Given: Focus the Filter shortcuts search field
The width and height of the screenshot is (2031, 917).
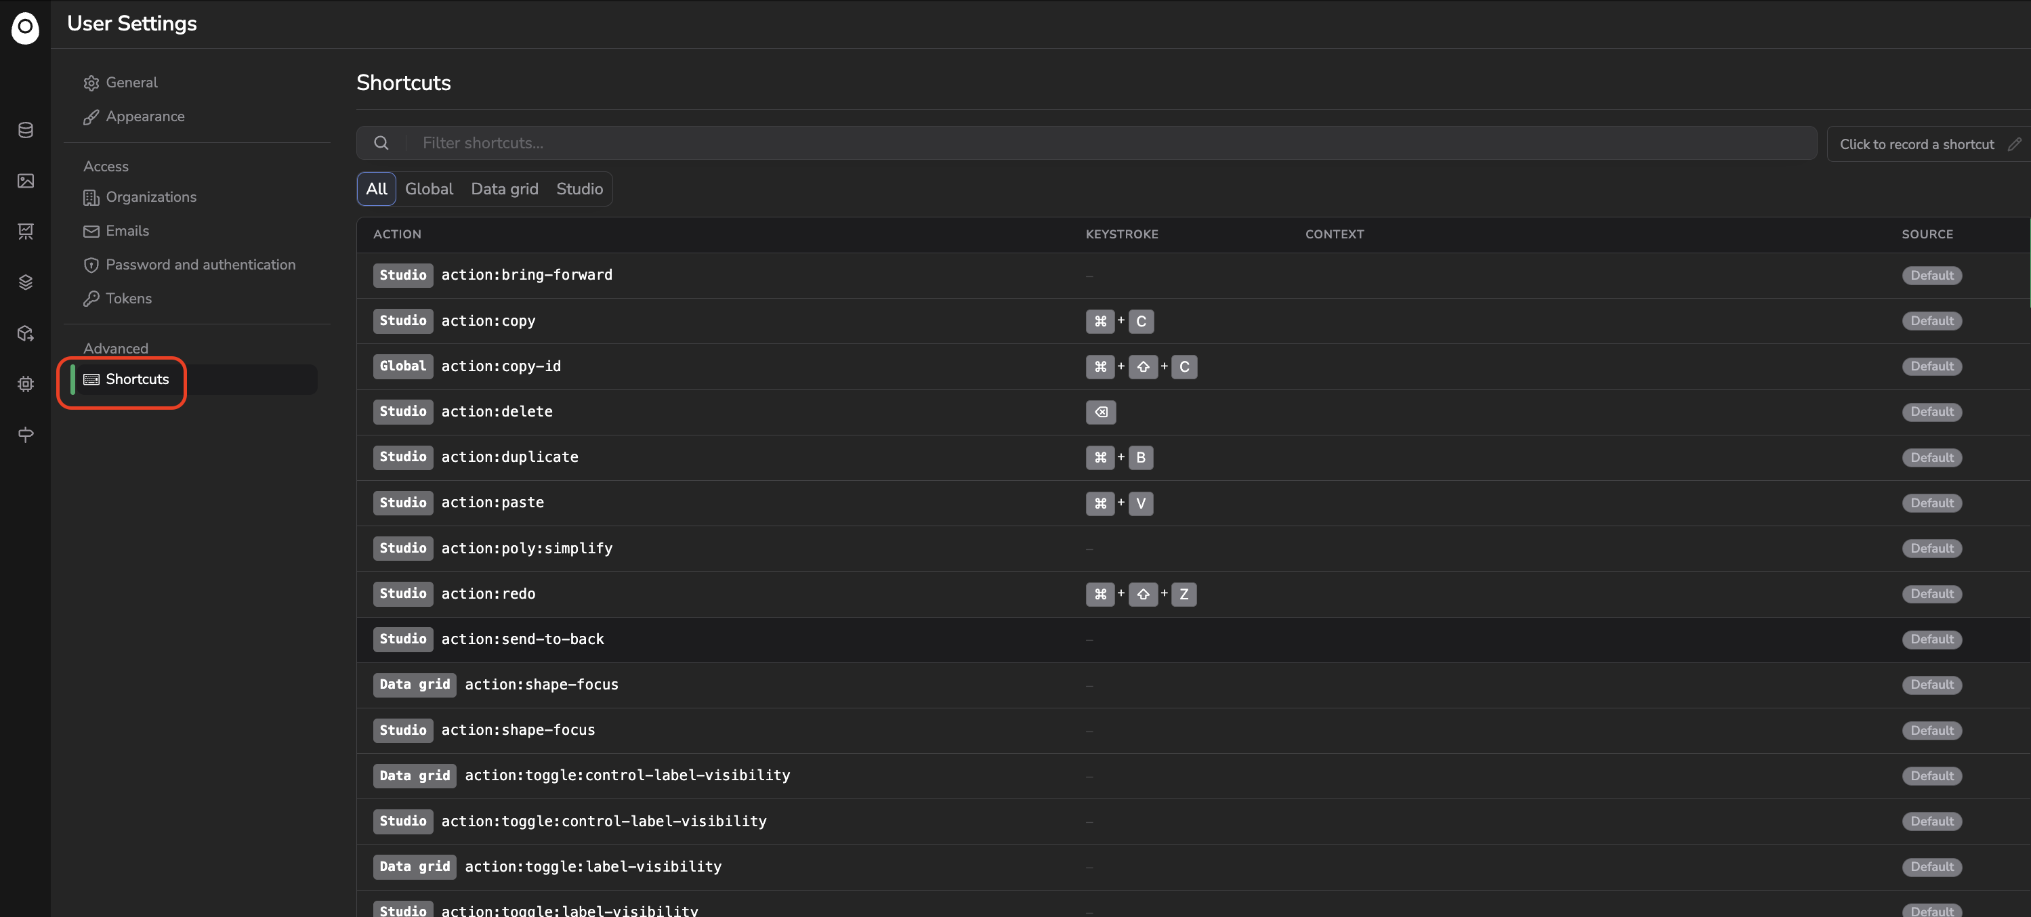Looking at the screenshot, I should tap(1087, 143).
